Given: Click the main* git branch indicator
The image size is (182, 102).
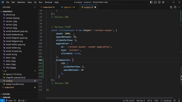Looking at the screenshot, I should (x=9, y=101).
